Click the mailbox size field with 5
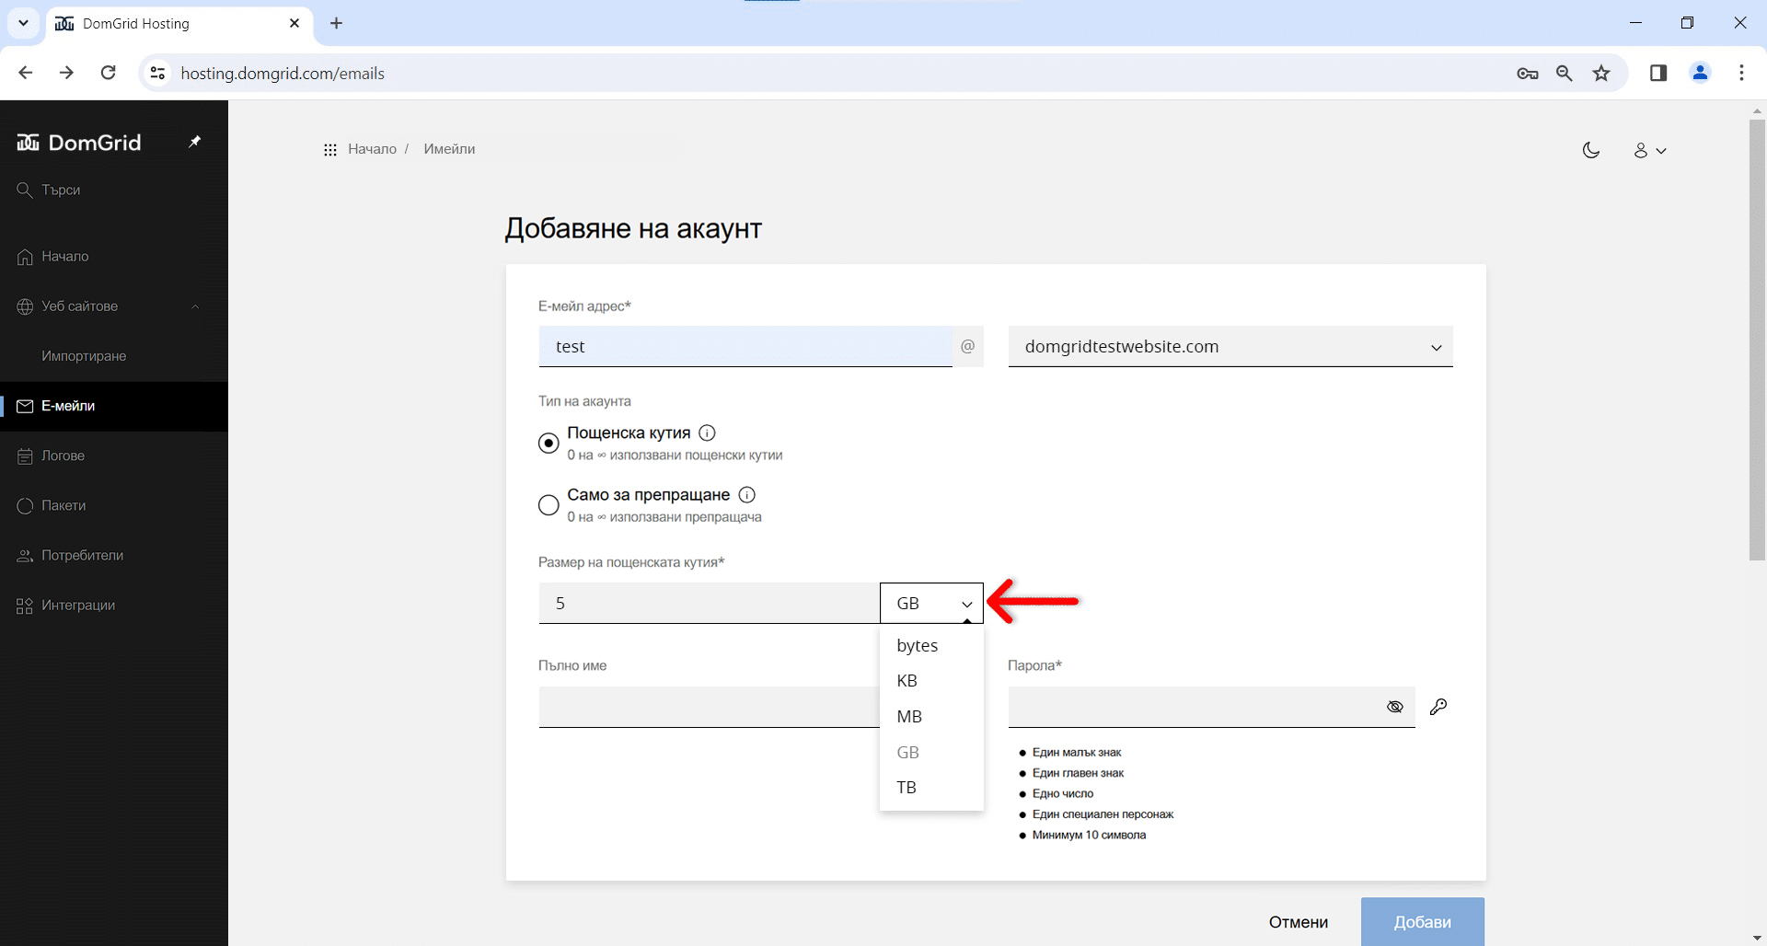This screenshot has height=946, width=1767. click(709, 603)
